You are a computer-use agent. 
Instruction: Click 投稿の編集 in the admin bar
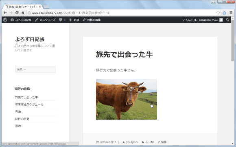(92, 20)
